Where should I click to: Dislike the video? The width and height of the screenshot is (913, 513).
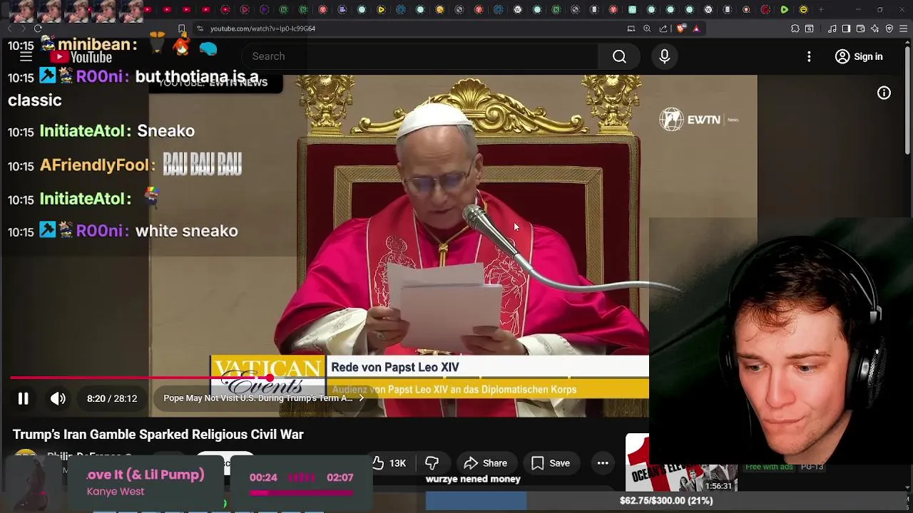[432, 463]
